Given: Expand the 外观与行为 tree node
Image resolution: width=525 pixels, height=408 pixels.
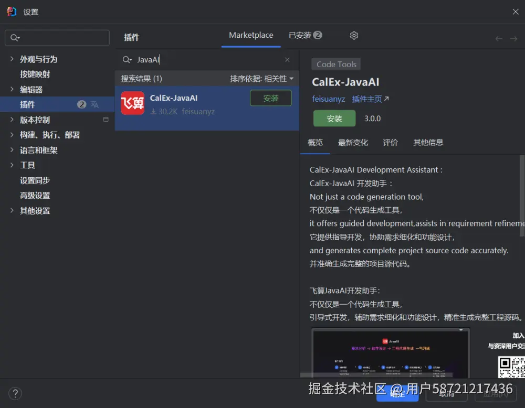Looking at the screenshot, I should 12,59.
